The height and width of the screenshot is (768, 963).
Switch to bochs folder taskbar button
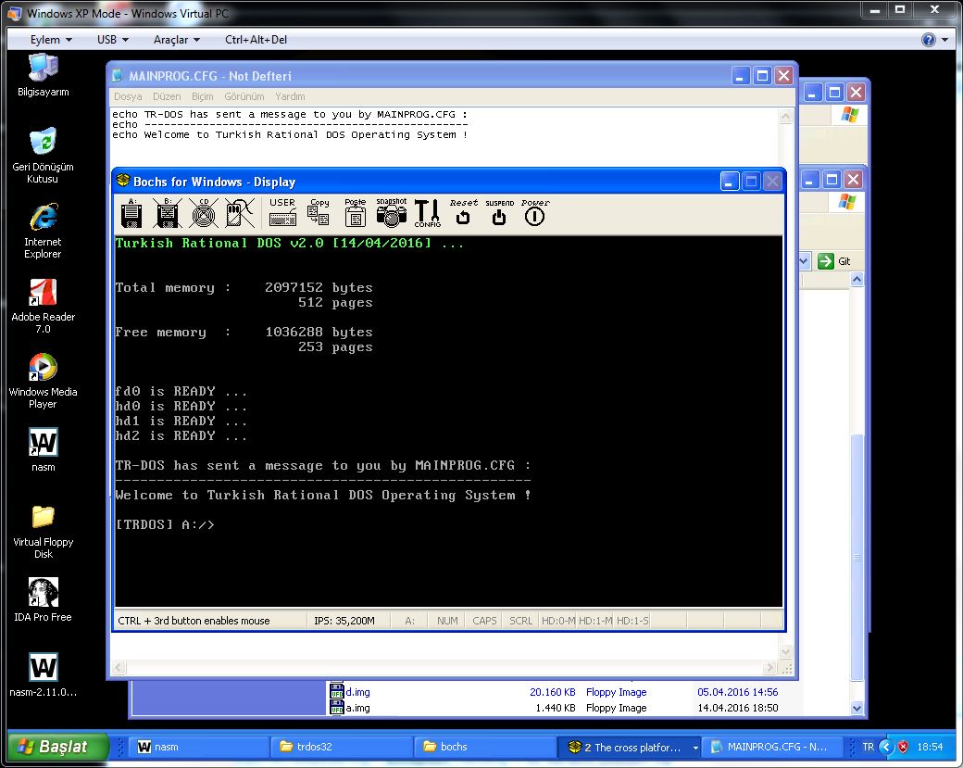(x=485, y=747)
